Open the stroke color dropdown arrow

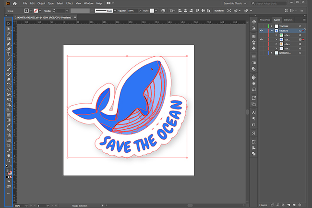(x=40, y=11)
